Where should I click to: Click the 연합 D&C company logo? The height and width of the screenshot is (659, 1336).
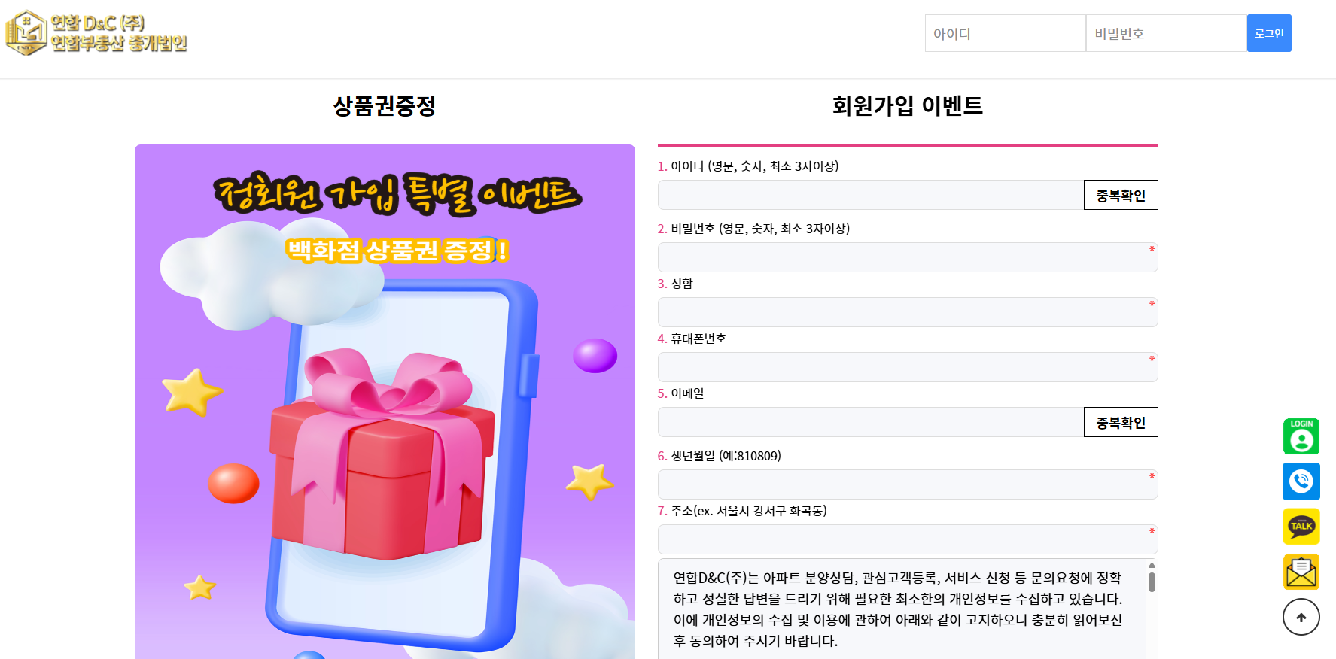[96, 33]
